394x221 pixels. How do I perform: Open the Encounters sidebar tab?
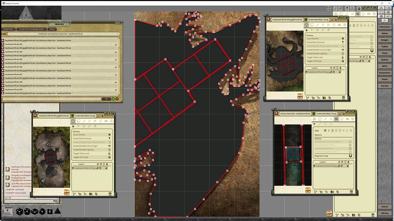pyautogui.click(x=384, y=73)
